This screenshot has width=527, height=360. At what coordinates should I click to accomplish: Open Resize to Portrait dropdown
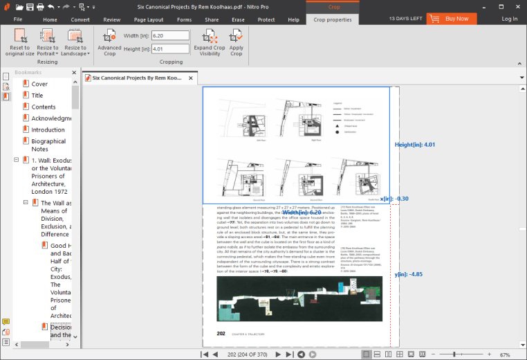pos(48,42)
